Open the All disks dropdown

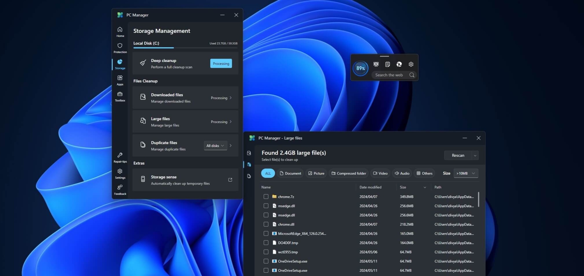[x=215, y=146]
